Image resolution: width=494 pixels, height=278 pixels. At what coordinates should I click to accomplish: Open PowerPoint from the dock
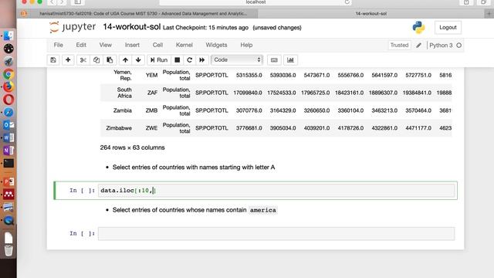[8, 181]
